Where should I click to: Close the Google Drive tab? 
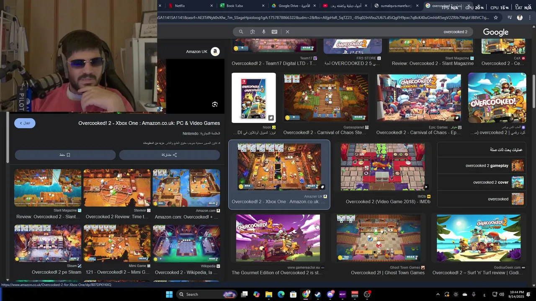(x=315, y=6)
